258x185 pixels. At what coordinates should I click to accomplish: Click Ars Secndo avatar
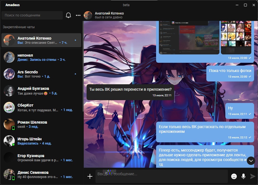9,74
